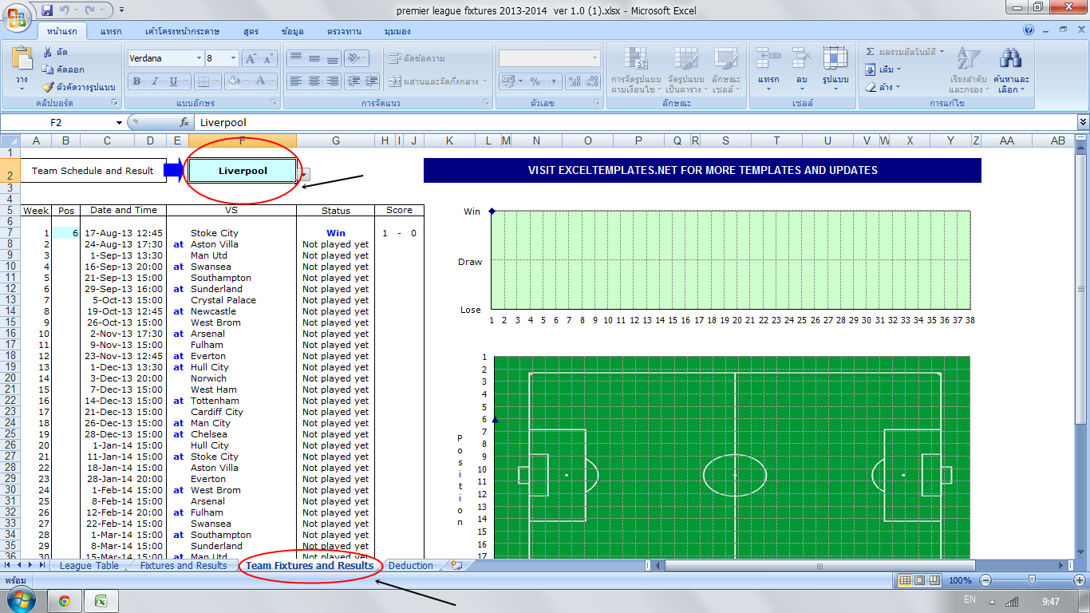This screenshot has height=613, width=1090.
Task: Open the Verdana font name dropdown
Action: (x=198, y=58)
